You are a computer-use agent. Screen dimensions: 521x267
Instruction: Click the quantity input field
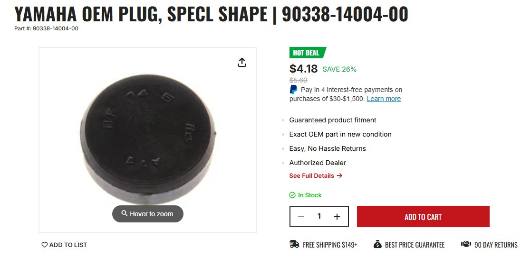click(319, 216)
